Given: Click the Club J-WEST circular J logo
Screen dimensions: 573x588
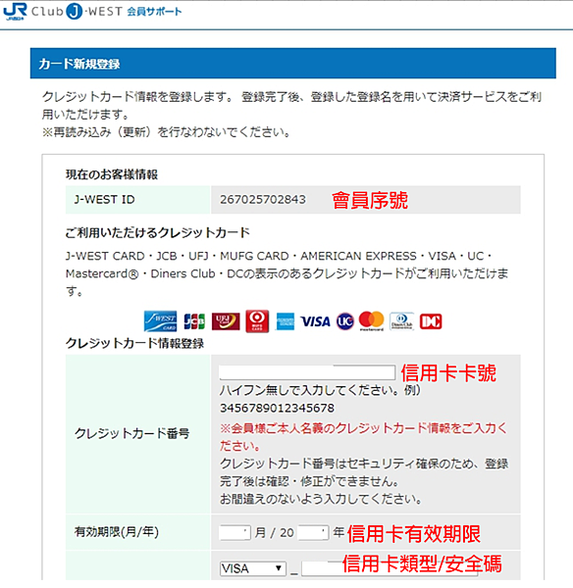Looking at the screenshot, I should pos(75,11).
